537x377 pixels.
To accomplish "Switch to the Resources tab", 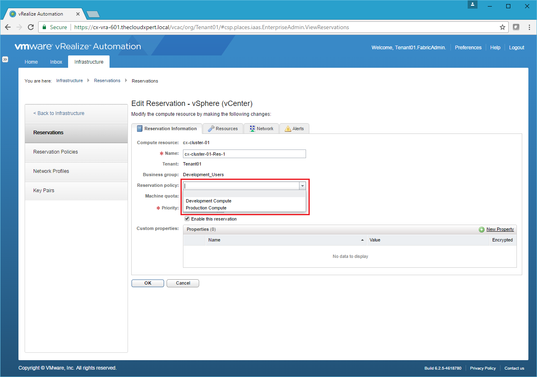I will tap(223, 129).
